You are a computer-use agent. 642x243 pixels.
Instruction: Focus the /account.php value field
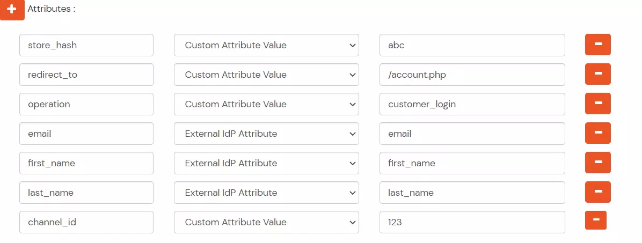472,75
